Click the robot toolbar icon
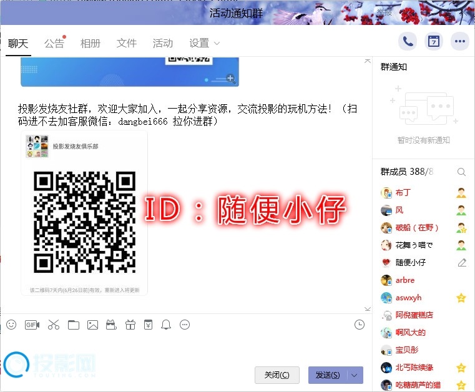This screenshot has height=392, width=475. pos(111,325)
